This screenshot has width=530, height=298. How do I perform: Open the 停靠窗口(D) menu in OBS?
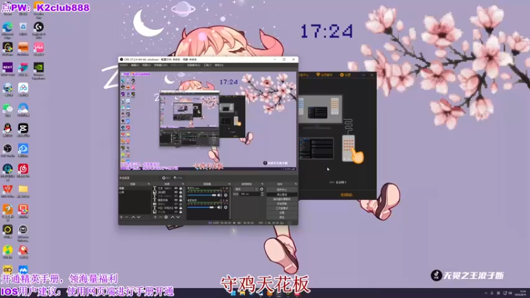tap(160, 65)
